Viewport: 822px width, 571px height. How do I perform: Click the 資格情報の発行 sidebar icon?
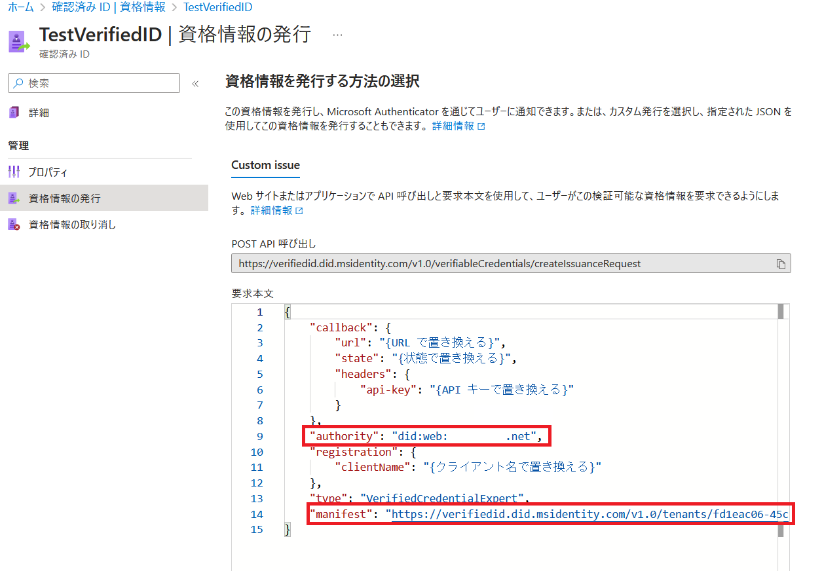[x=14, y=198]
